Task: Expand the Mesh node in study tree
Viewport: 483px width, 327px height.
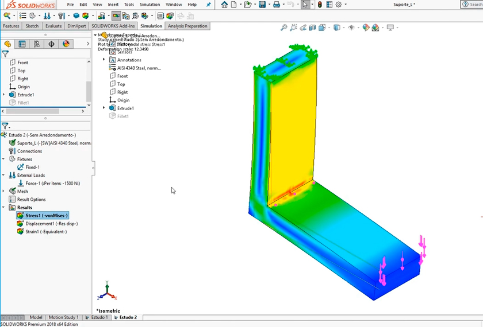Action: pos(4,192)
